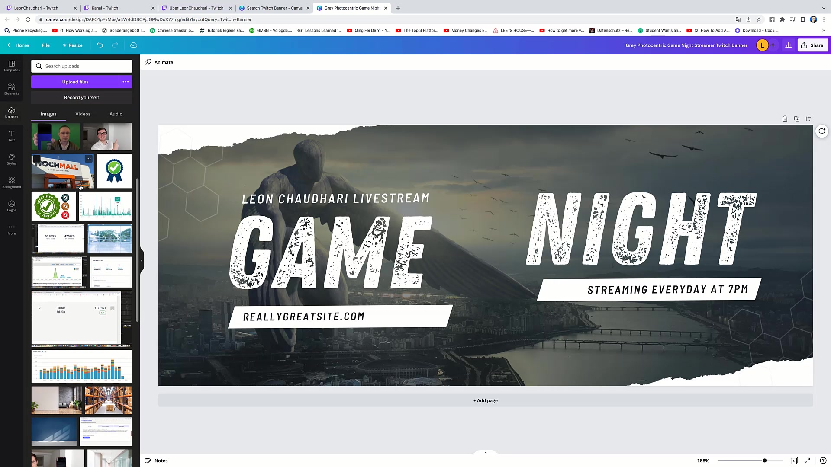Image resolution: width=831 pixels, height=467 pixels.
Task: Click the Share button
Action: coord(812,45)
